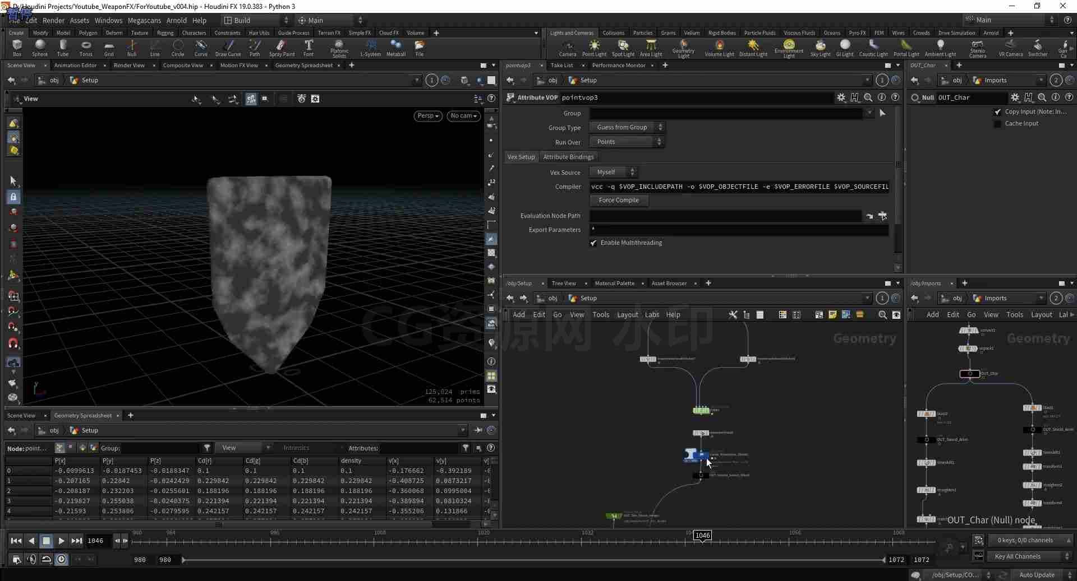The height and width of the screenshot is (581, 1077).
Task: Add a Sky Light from shelf
Action: (x=820, y=48)
